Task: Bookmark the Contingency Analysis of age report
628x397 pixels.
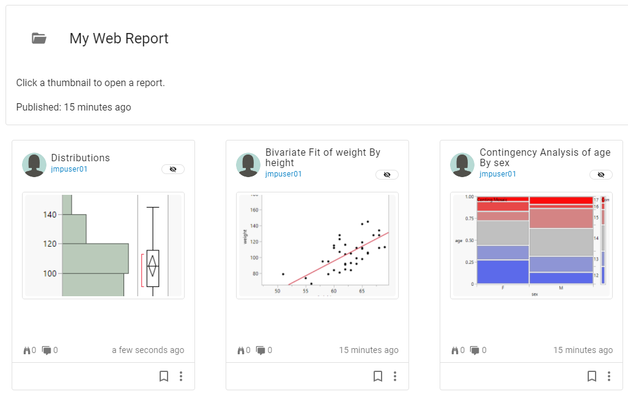Action: (591, 376)
